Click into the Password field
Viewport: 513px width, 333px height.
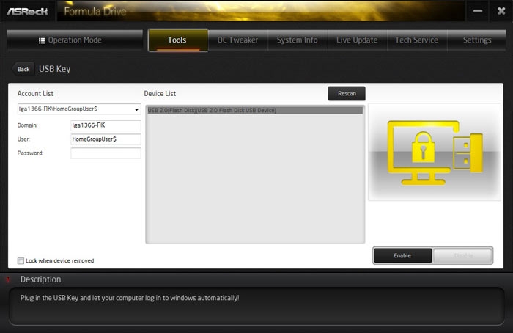tap(106, 153)
